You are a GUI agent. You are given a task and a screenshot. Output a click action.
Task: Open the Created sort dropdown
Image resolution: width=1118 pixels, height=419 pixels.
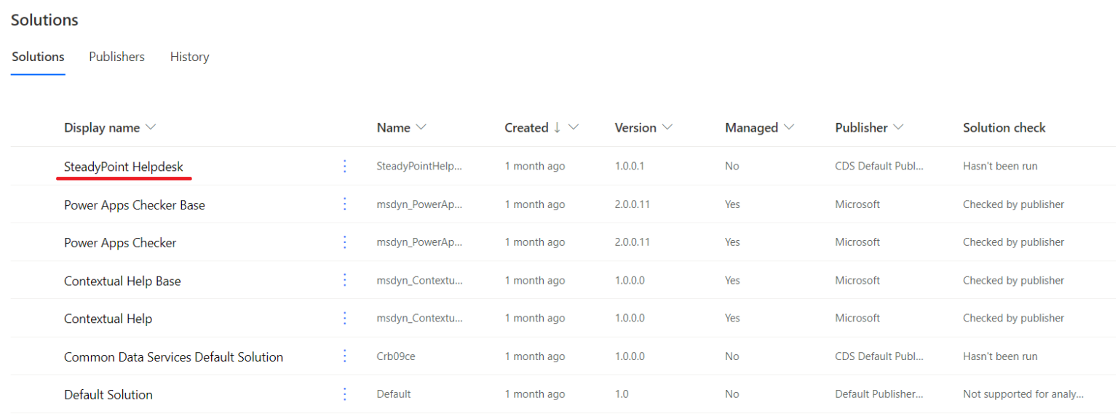(x=574, y=127)
